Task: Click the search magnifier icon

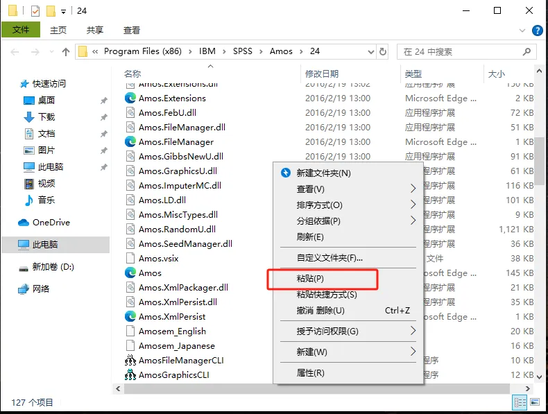Action: tap(526, 52)
